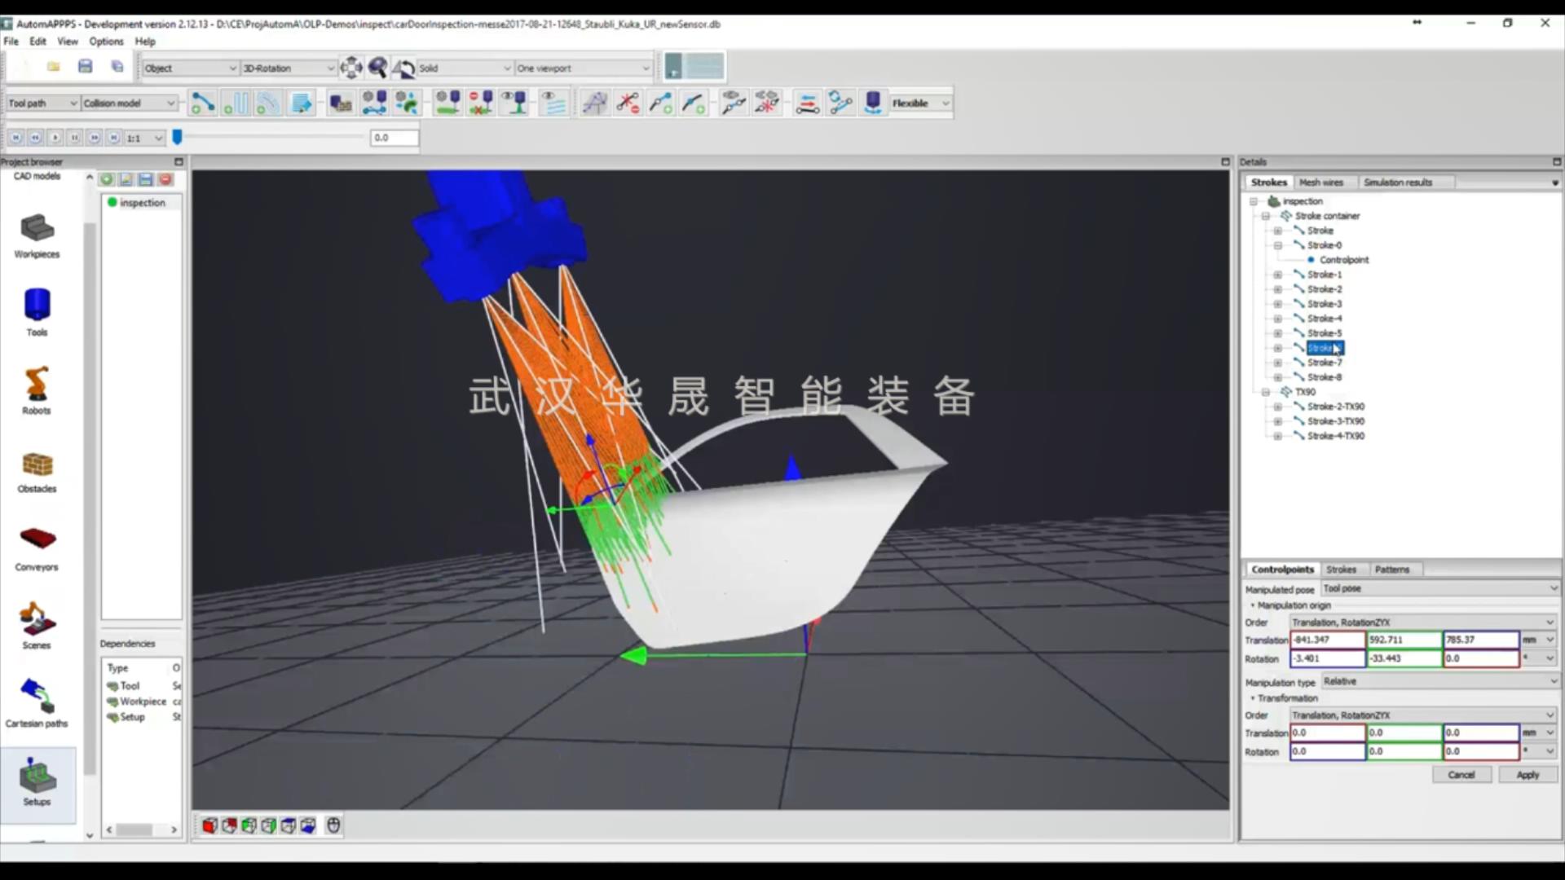
Task: Activate the magnifier zoom tool
Action: pyautogui.click(x=377, y=68)
